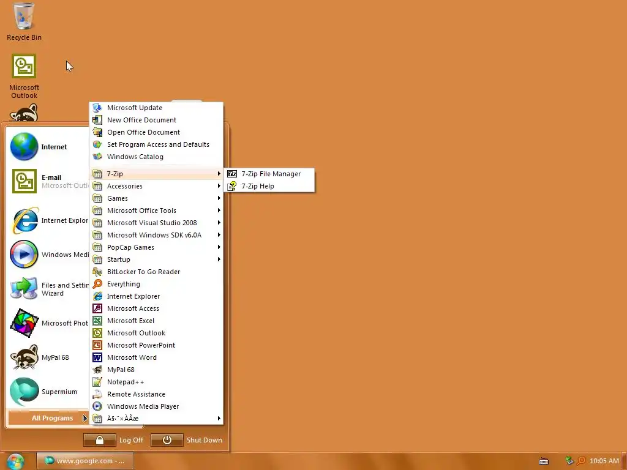Expand the Startup submenu
The width and height of the screenshot is (627, 470).
(x=156, y=259)
